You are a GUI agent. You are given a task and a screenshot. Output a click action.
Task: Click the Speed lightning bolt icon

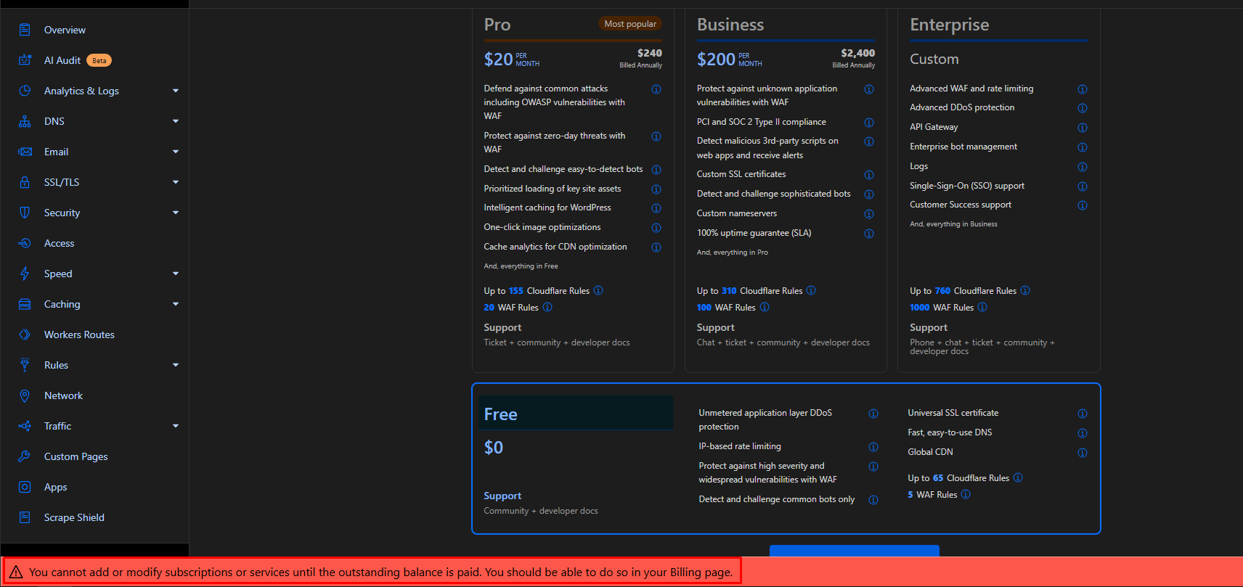[25, 274]
